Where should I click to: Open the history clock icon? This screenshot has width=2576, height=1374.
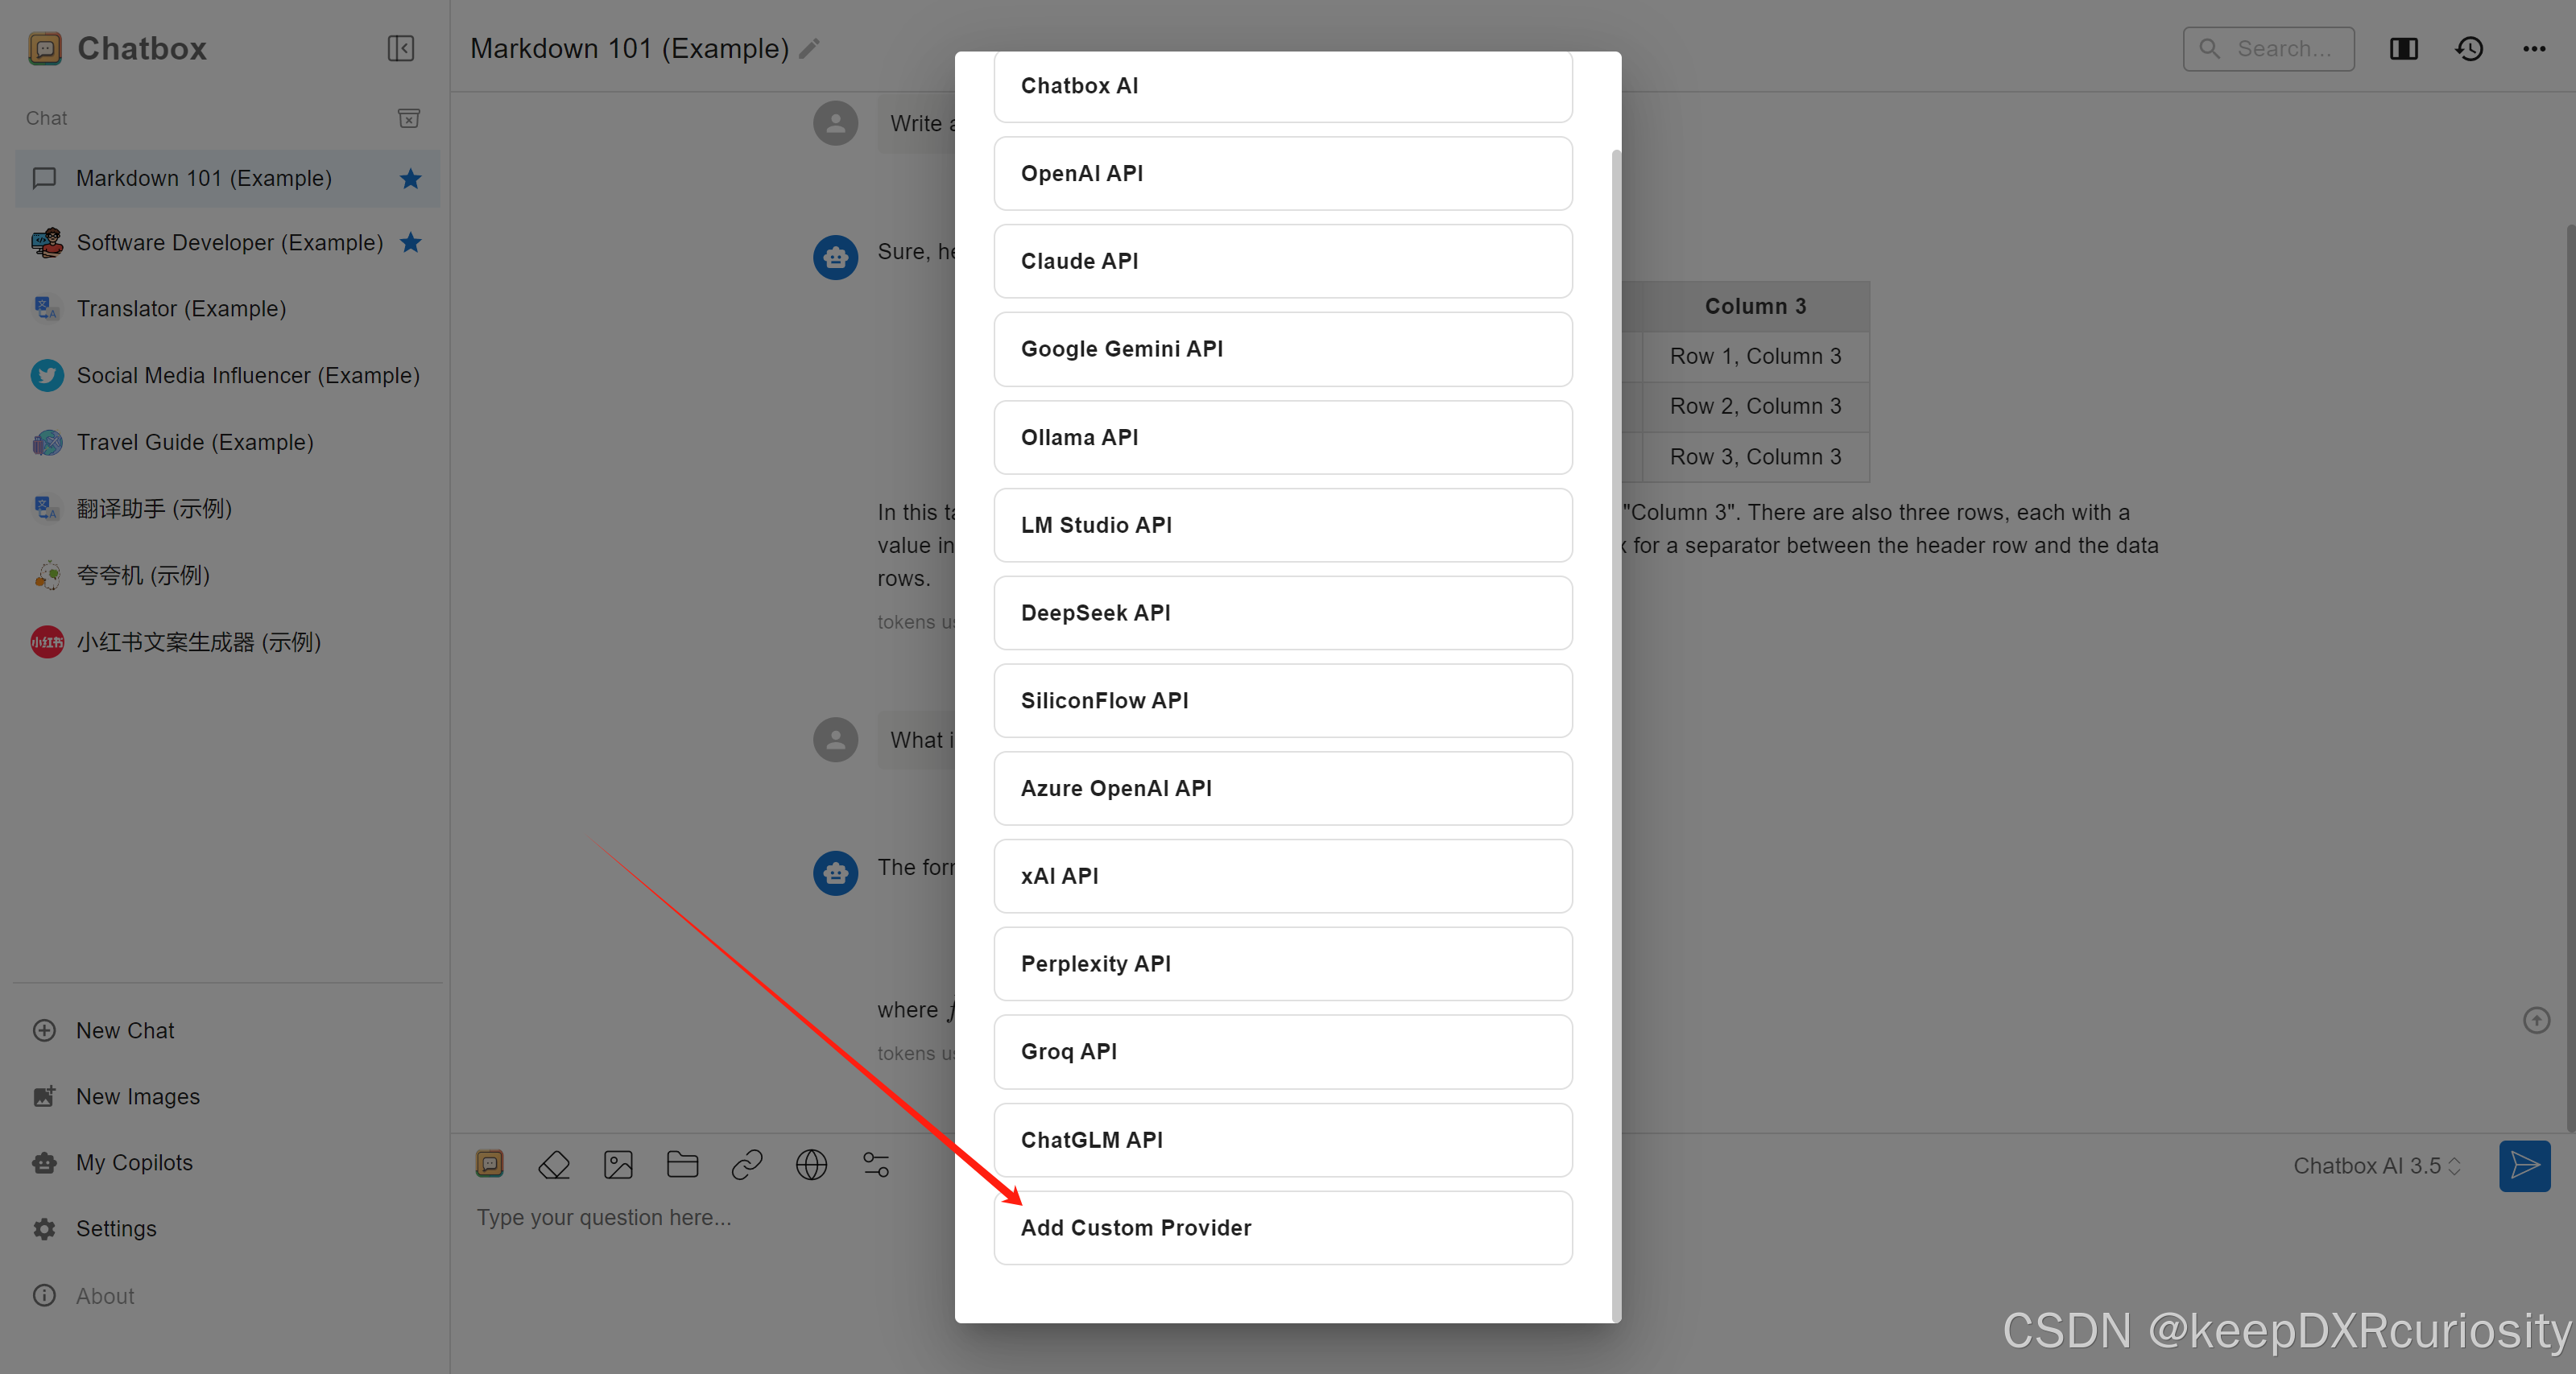coord(2469,48)
